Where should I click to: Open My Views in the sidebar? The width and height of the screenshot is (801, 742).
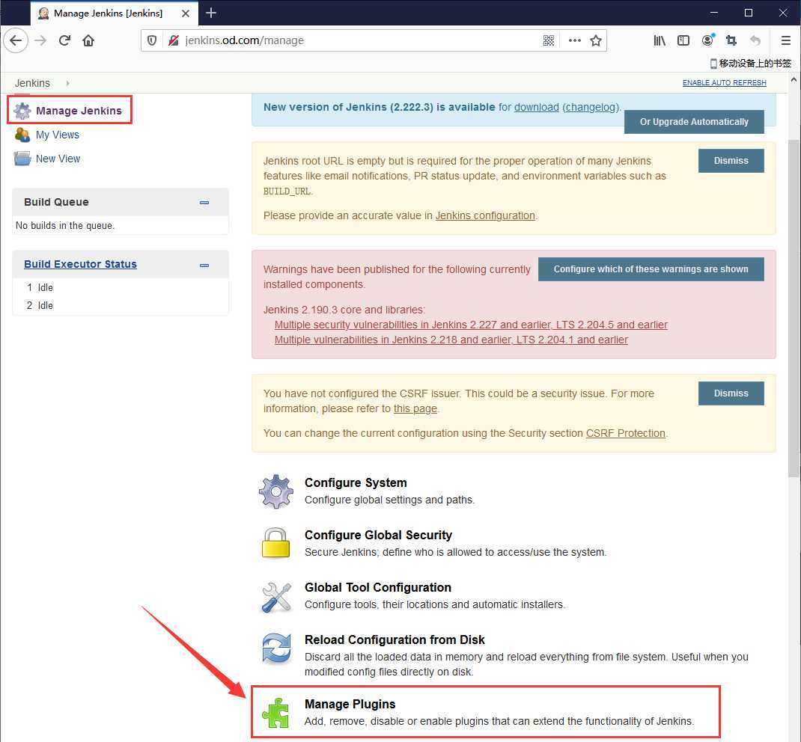pos(57,135)
